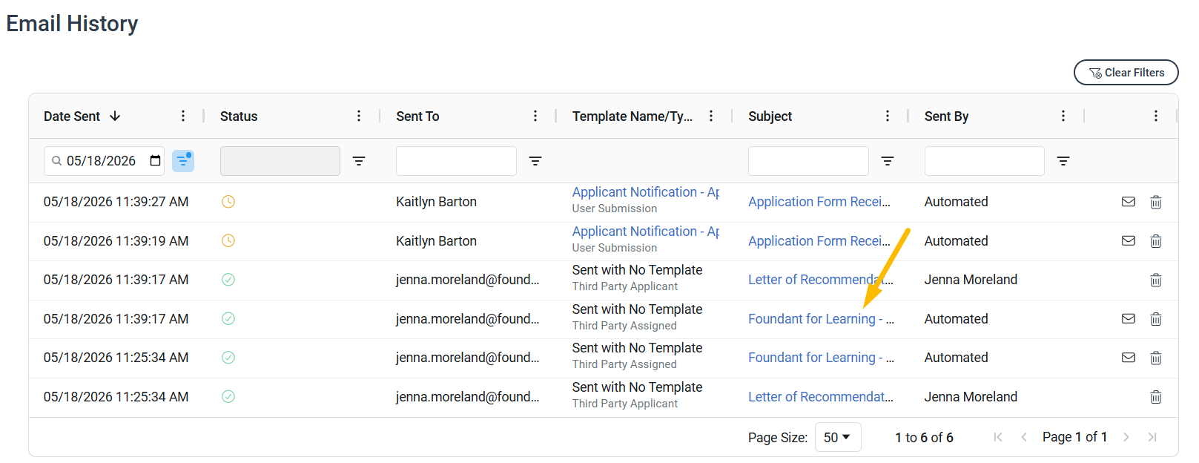Viewport: 1199px width, 463px height.
Task: Go to previous page arrow
Action: 1024,437
